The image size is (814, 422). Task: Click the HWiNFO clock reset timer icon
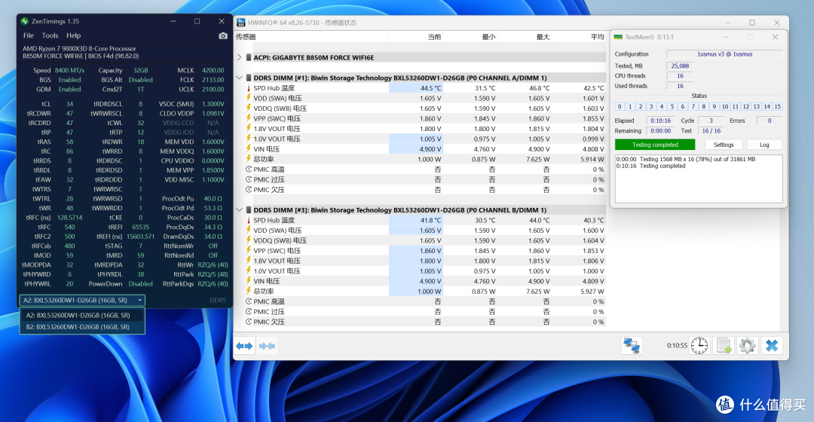click(699, 346)
